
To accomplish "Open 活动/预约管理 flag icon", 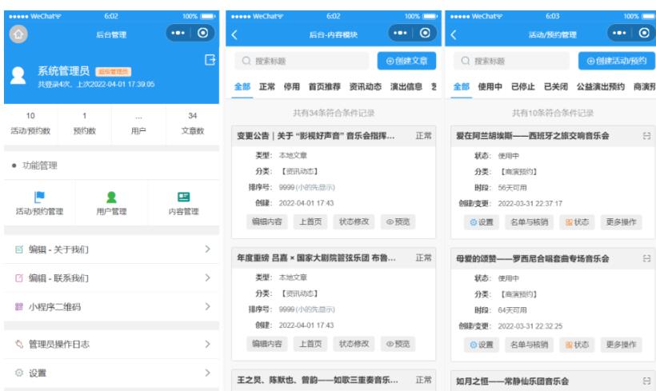I will click(39, 197).
